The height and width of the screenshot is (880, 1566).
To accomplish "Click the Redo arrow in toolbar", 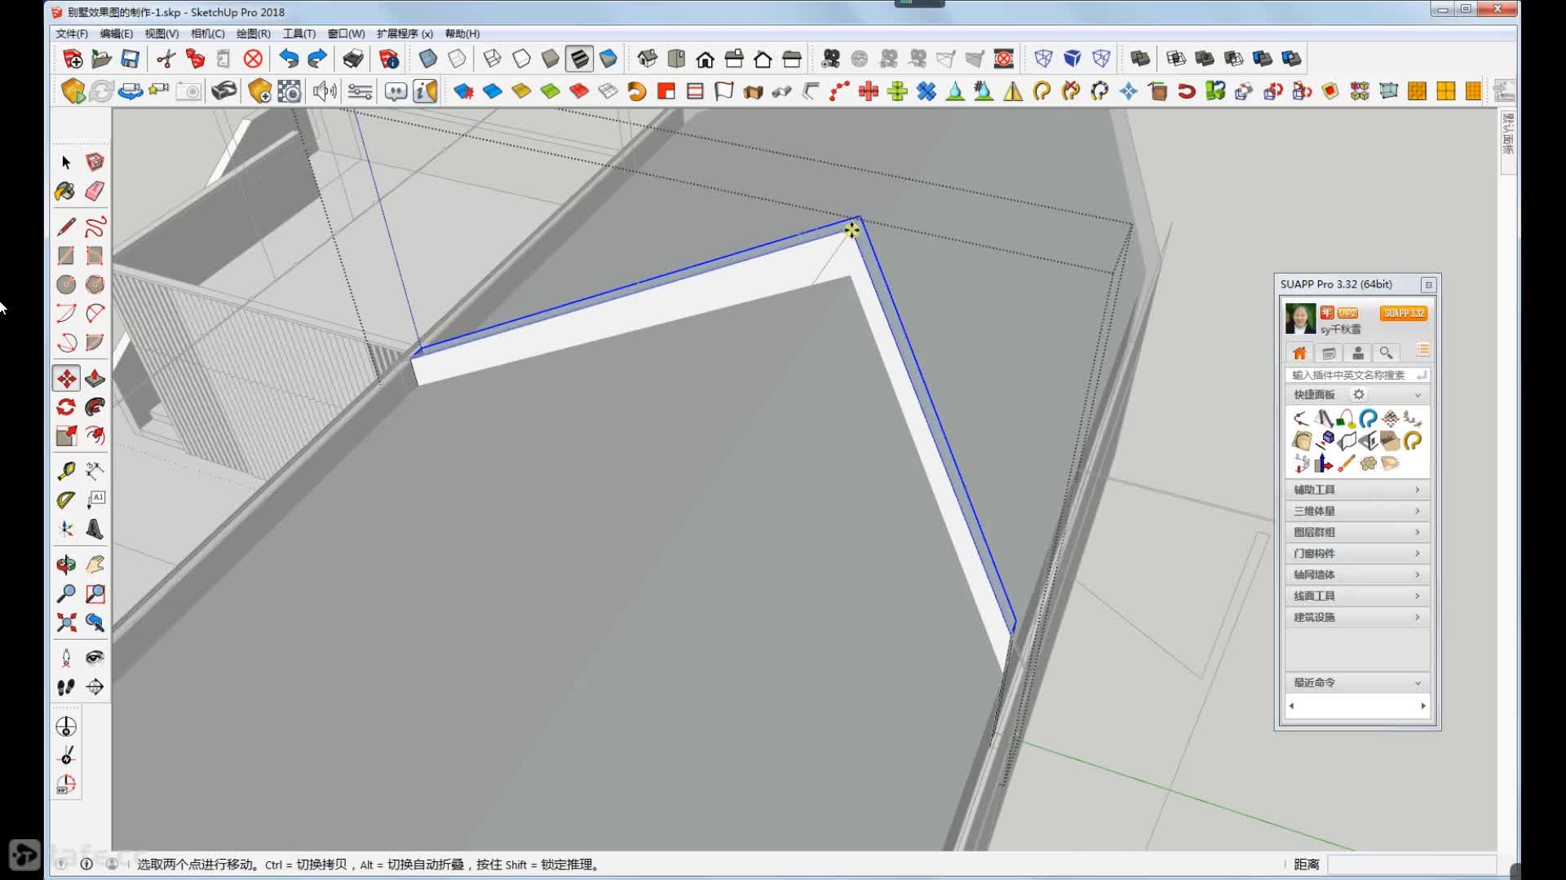I will coord(317,59).
